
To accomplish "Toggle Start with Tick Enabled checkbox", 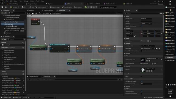I will pyautogui.click(x=141, y=81).
